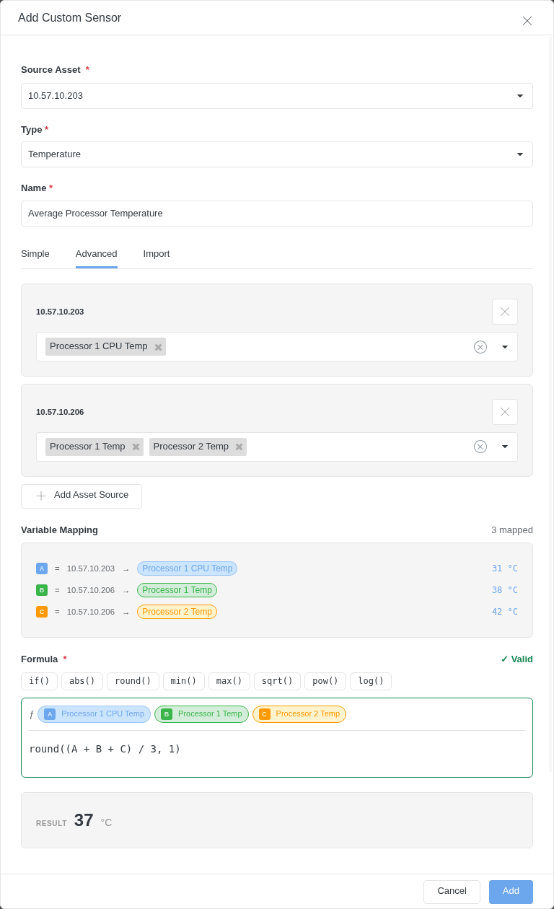Close the Add Custom Sensor dialog
This screenshot has height=909, width=554.
point(527,21)
